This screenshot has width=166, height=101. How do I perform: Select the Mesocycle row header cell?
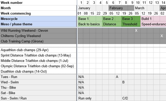[38, 19]
